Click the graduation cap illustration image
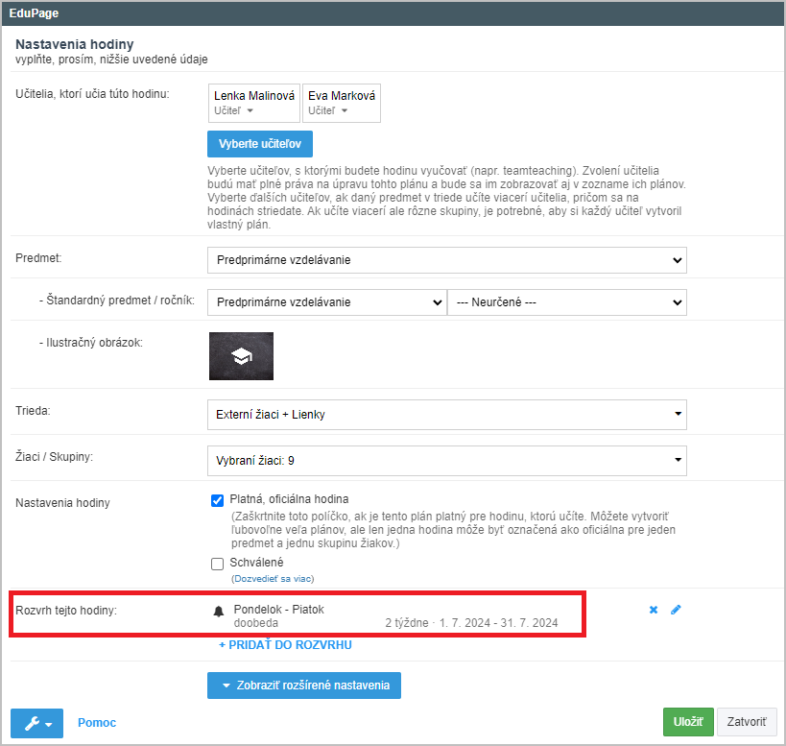This screenshot has height=746, width=786. click(241, 356)
